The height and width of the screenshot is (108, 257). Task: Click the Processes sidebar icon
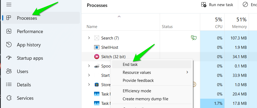point(9,18)
